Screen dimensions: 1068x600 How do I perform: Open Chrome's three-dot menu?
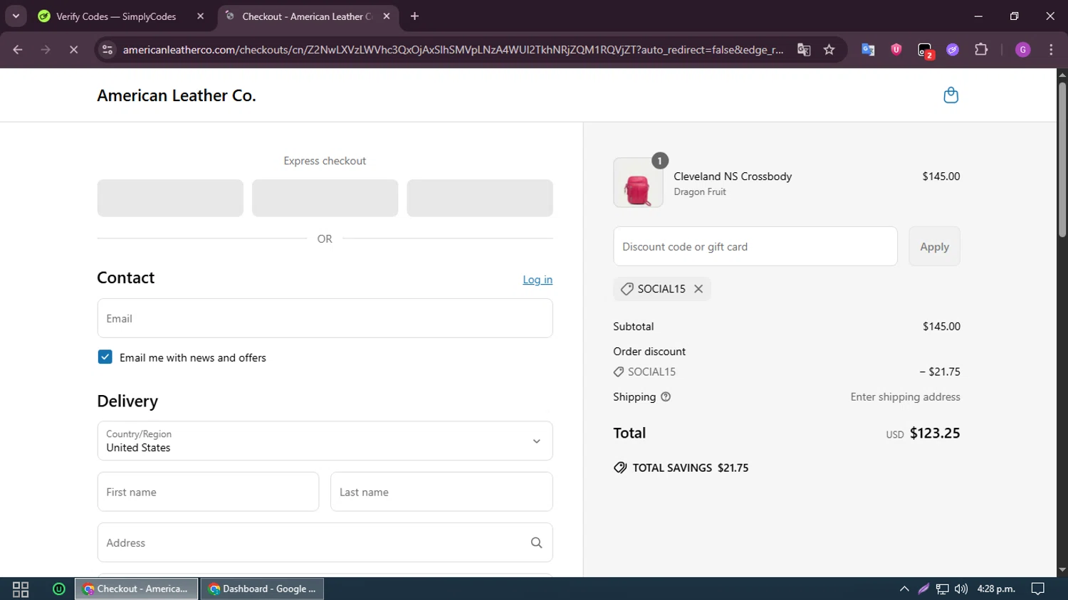(1051, 50)
